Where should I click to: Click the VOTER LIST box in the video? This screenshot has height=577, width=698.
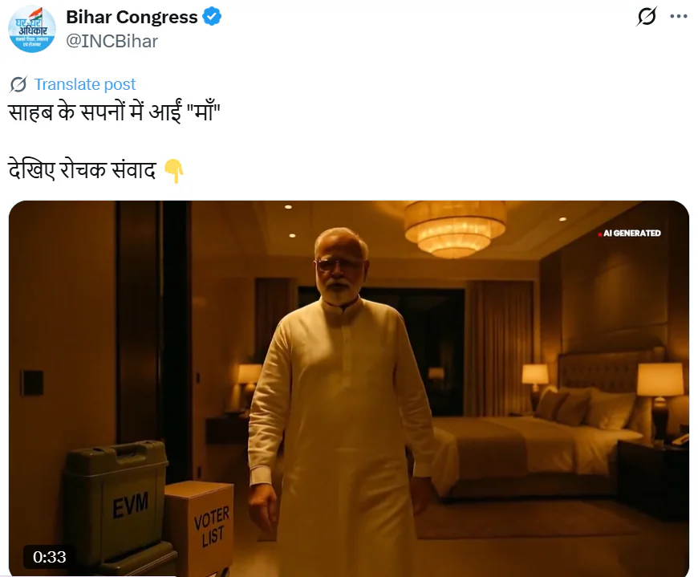199,526
